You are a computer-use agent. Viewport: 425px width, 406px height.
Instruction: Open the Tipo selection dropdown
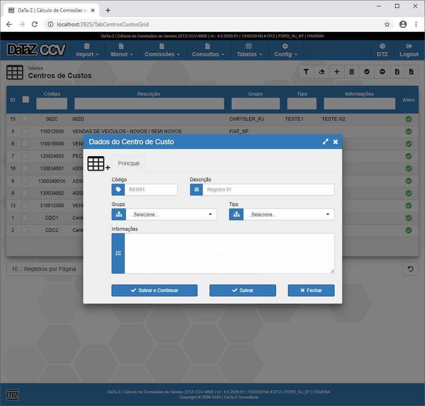(x=289, y=215)
